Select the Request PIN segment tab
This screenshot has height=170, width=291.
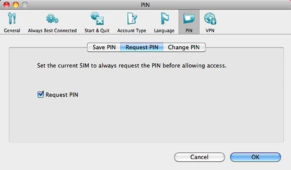point(142,47)
